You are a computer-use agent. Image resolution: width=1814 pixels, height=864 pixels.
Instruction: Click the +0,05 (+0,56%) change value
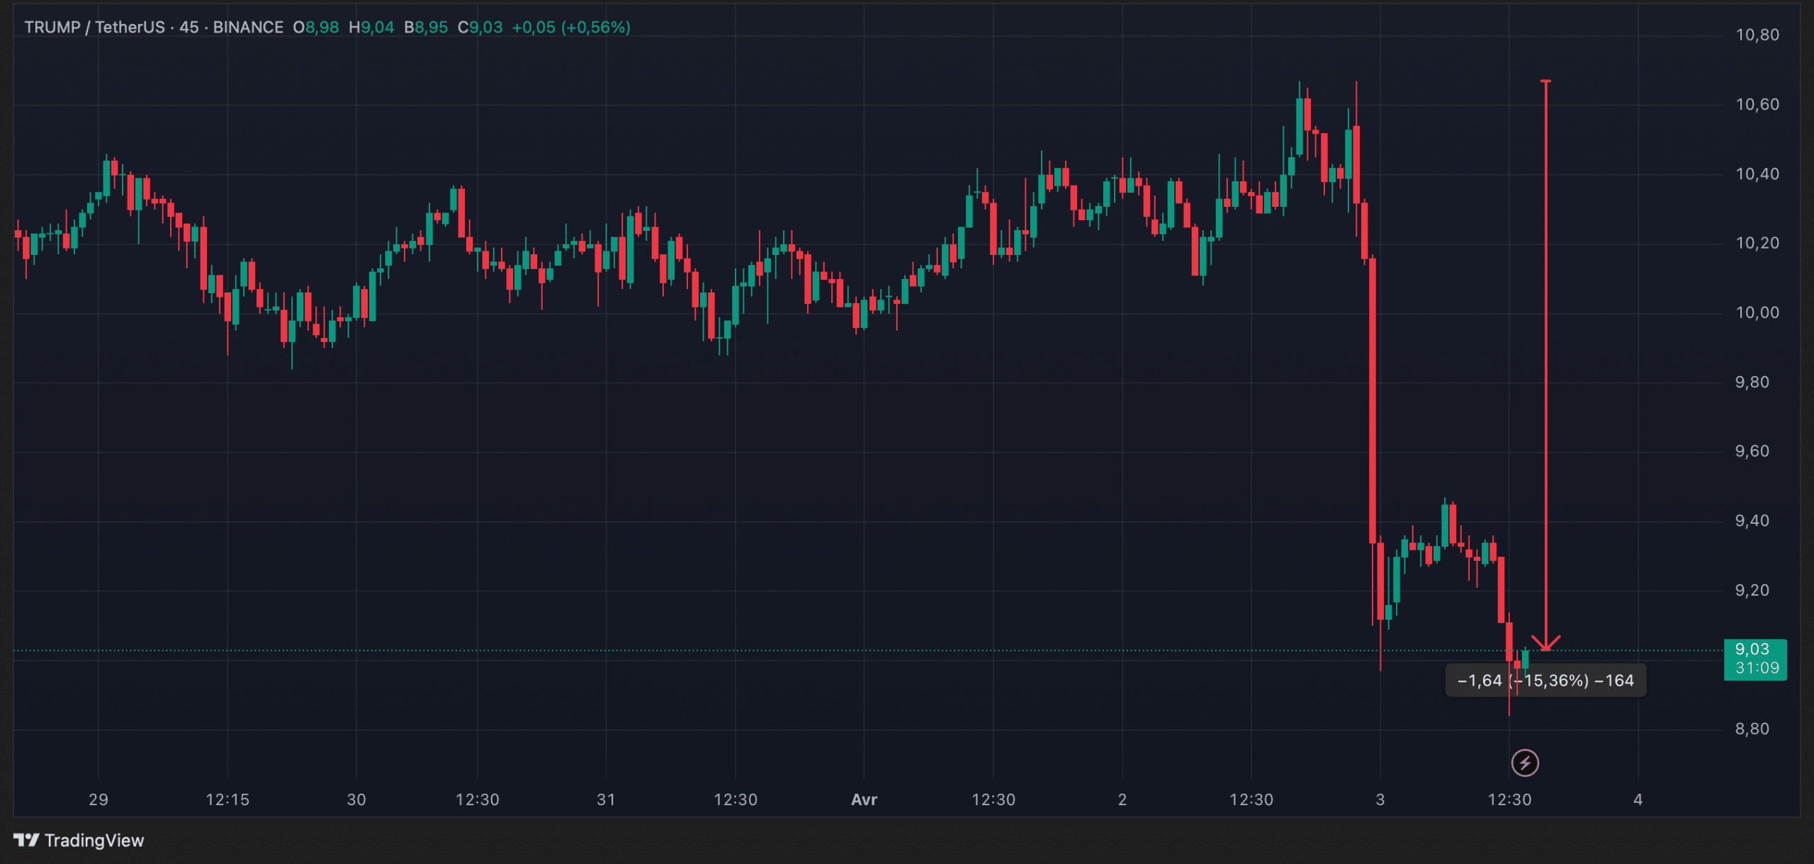tap(570, 27)
